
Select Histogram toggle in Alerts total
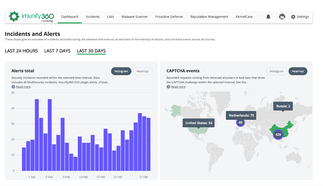click(x=121, y=71)
